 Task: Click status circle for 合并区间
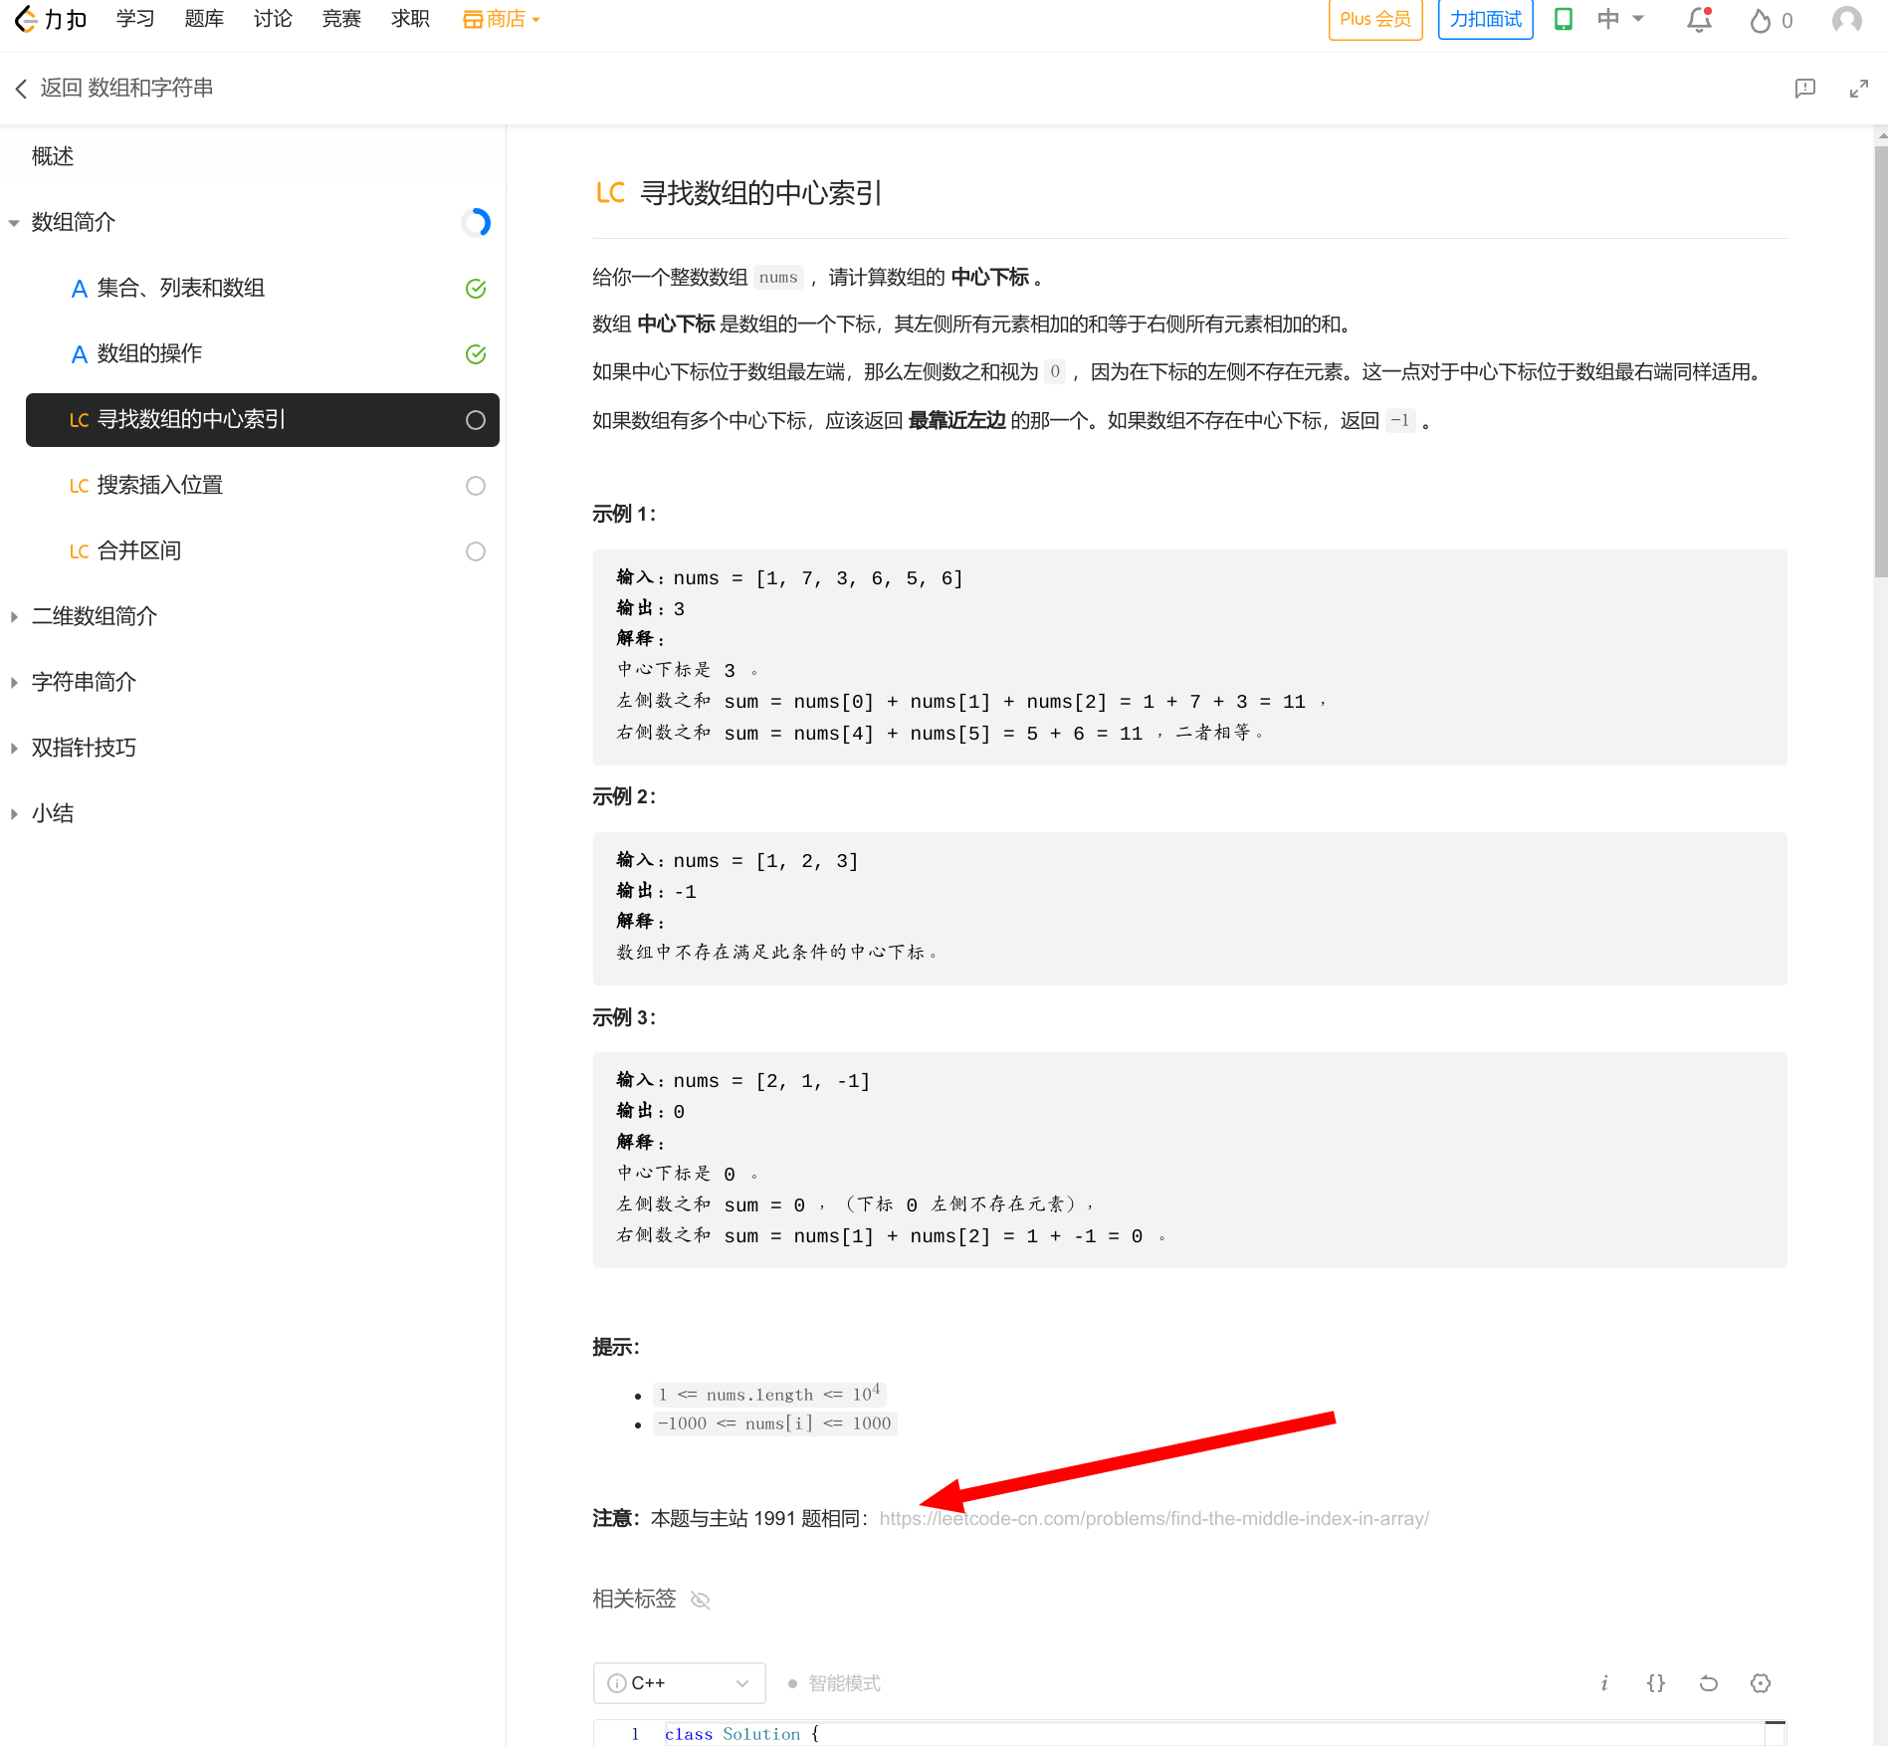(476, 551)
